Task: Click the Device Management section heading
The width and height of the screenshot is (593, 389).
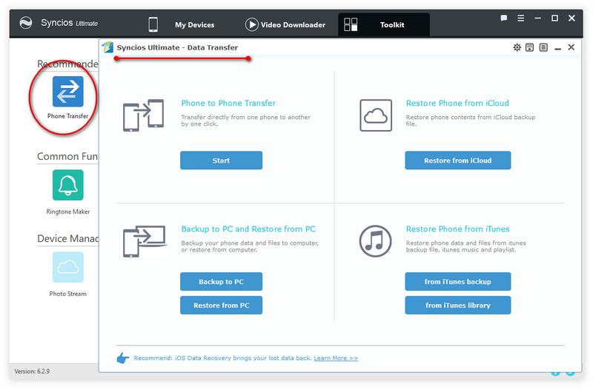Action: click(x=67, y=238)
